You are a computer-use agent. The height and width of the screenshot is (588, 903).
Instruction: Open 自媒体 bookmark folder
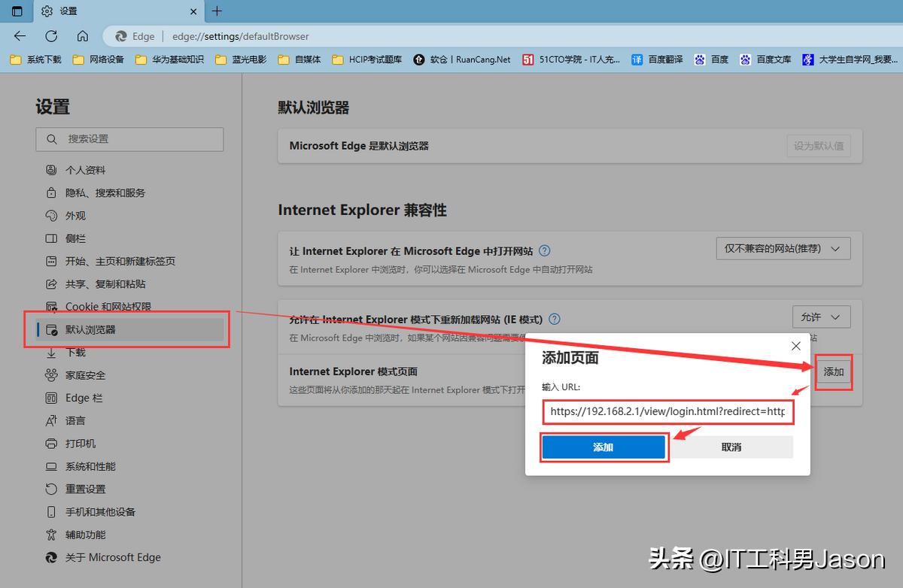coord(299,59)
